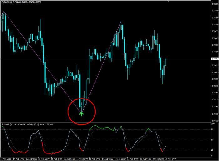
Task: Click the Stochastic scale value 0
Action: (x=212, y=156)
